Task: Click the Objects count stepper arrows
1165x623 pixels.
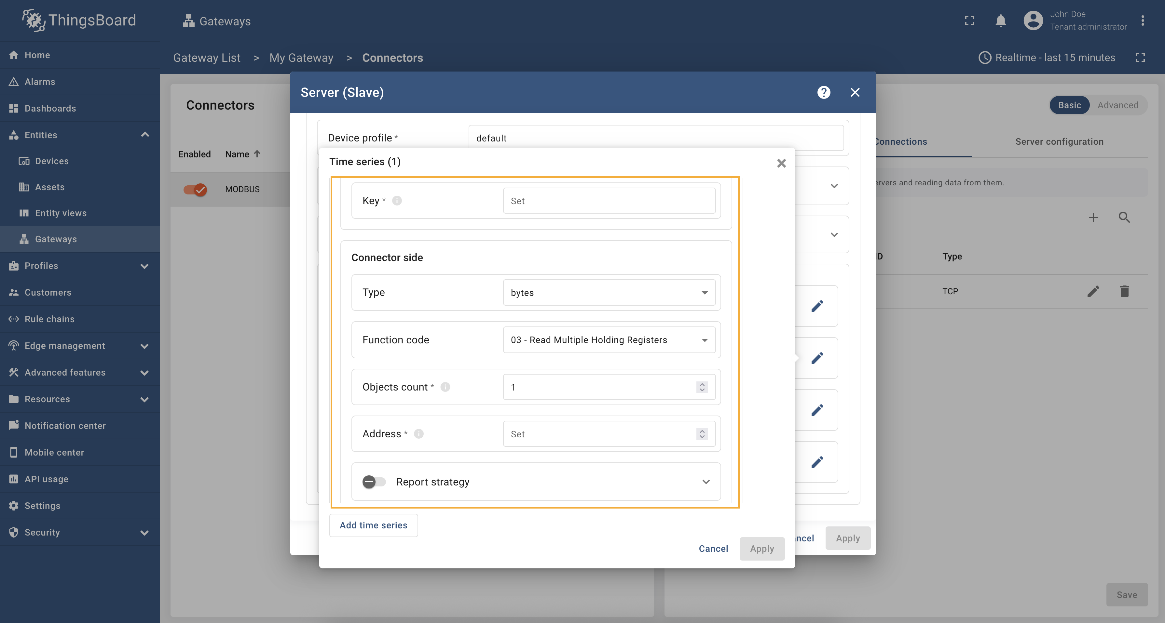Action: pos(702,387)
